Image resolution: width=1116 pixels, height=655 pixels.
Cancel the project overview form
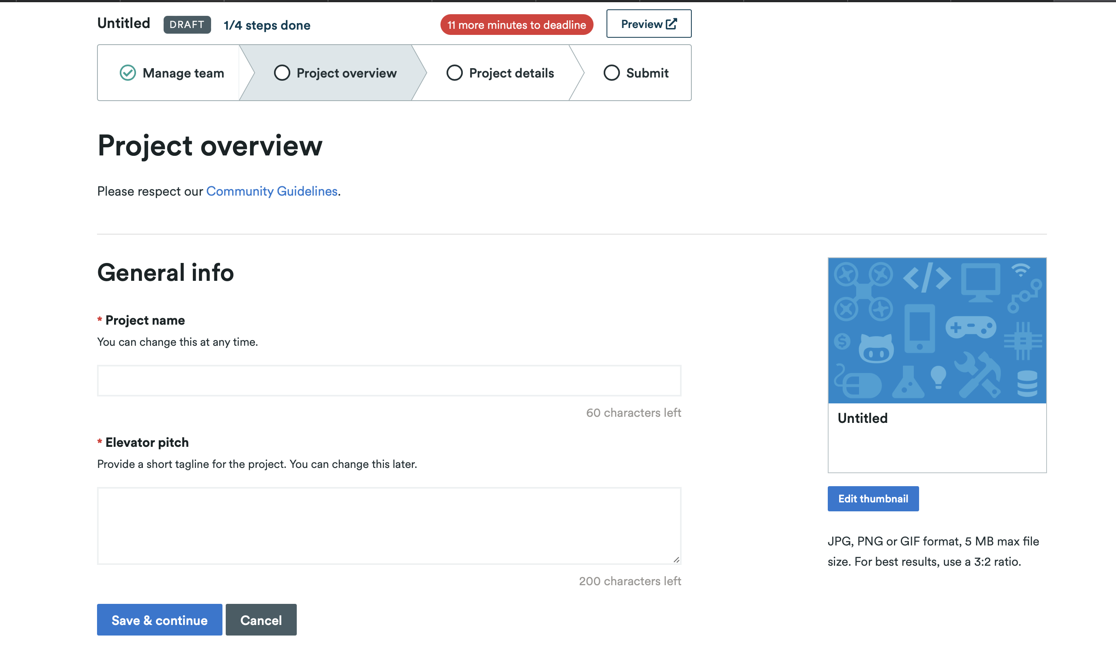pyautogui.click(x=261, y=620)
